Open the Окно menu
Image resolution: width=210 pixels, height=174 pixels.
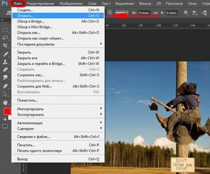click(192, 4)
